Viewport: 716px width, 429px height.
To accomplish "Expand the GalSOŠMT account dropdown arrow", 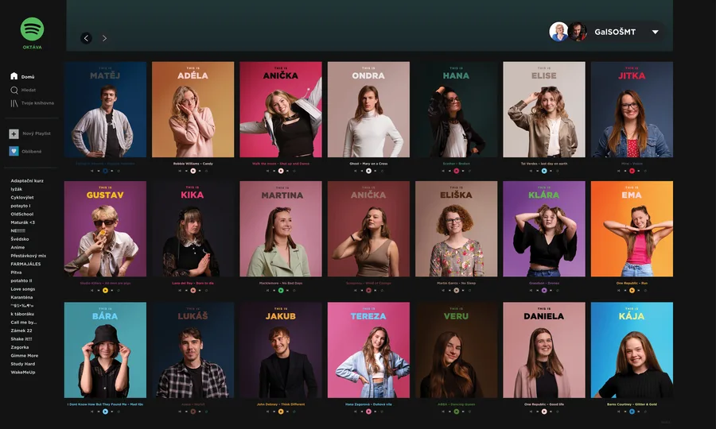I will (x=656, y=32).
